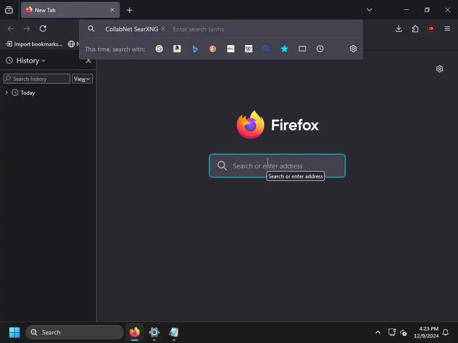Open network status tray icon
Image resolution: width=458 pixels, height=343 pixels.
(392, 332)
